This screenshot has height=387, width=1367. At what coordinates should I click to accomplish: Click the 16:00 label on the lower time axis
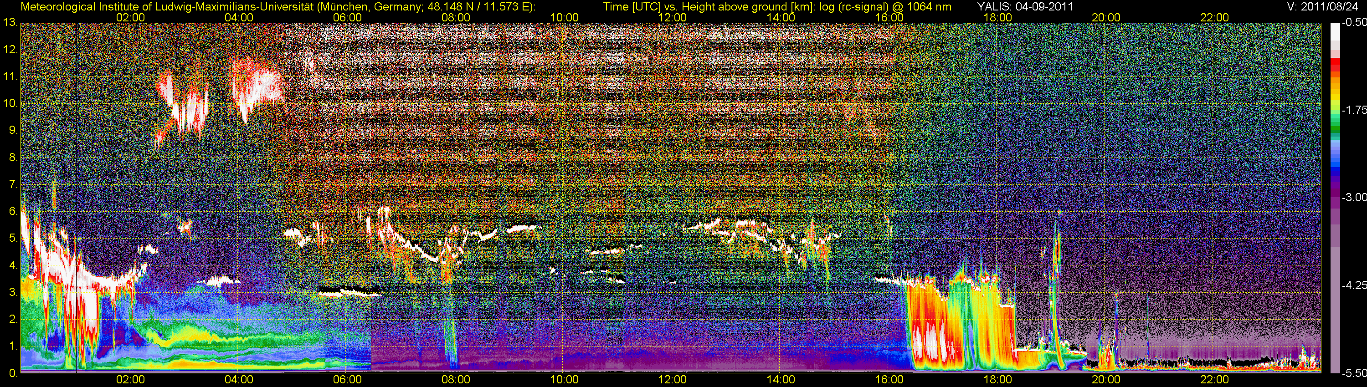[x=889, y=380]
